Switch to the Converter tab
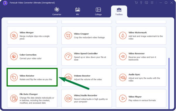The width and height of the screenshot is (176, 111). (x=57, y=11)
